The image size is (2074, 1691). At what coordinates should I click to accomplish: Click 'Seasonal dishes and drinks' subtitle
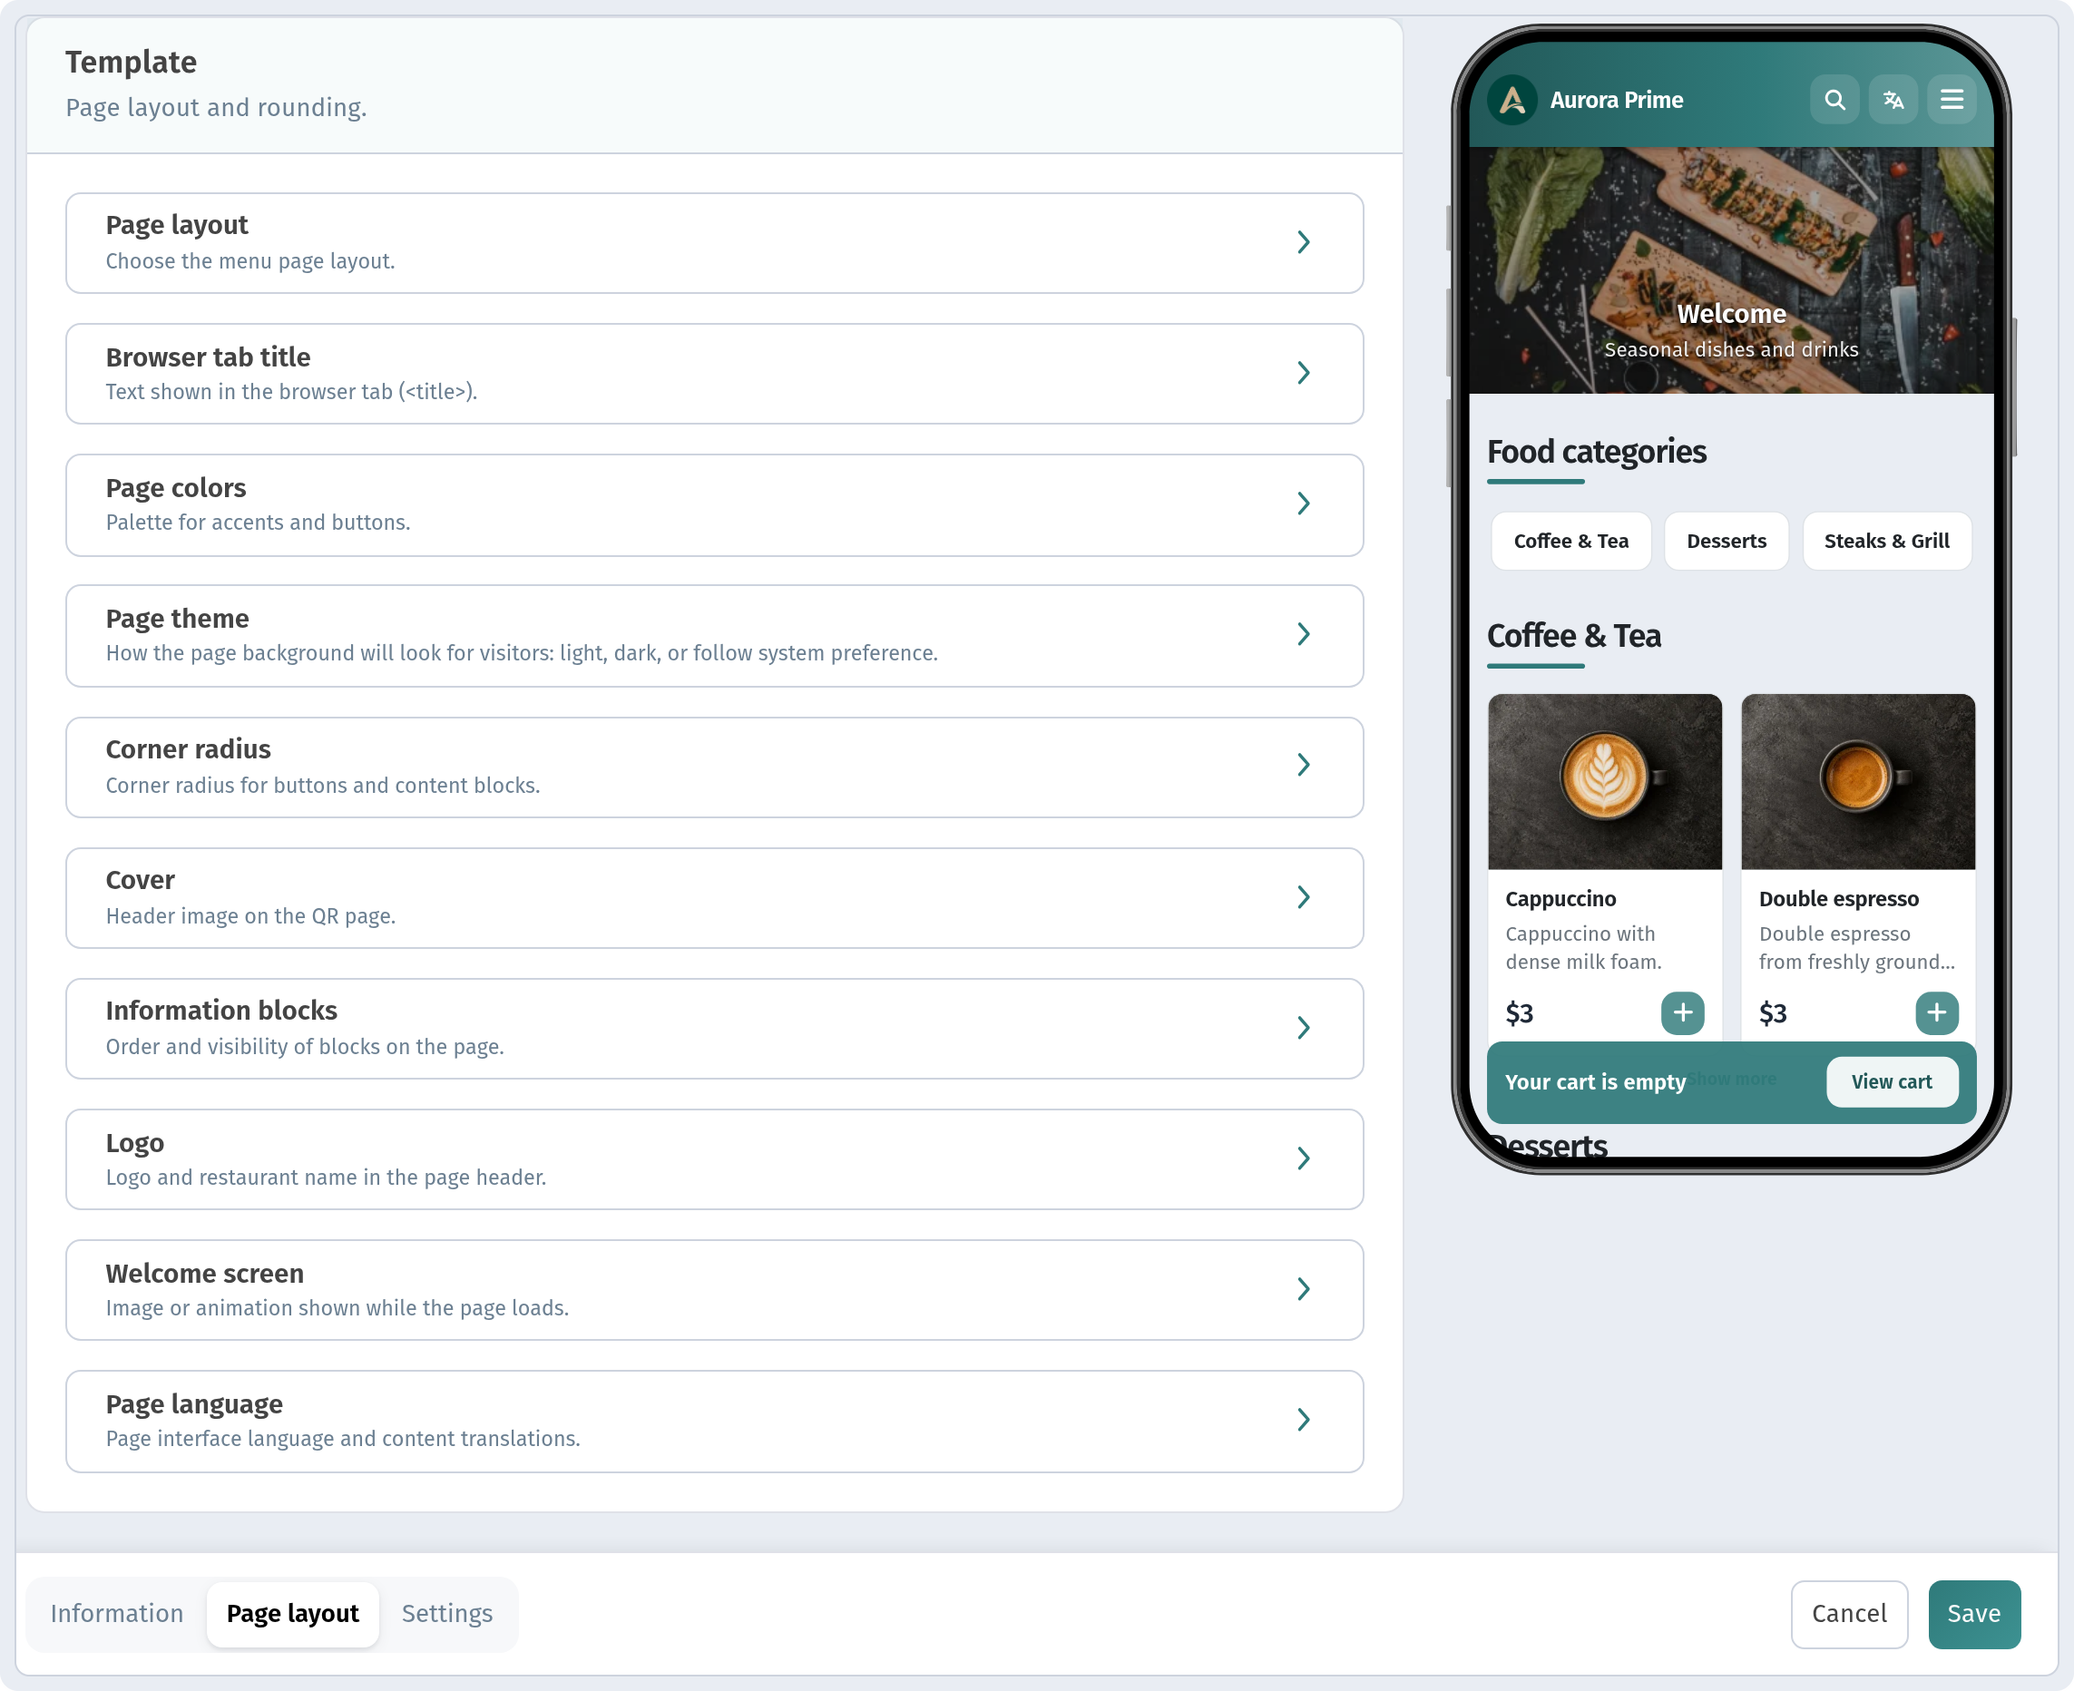point(1731,348)
